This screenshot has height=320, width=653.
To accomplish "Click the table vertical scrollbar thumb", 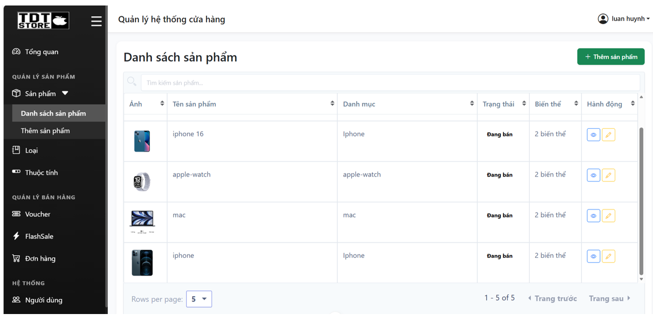I will pos(641,202).
